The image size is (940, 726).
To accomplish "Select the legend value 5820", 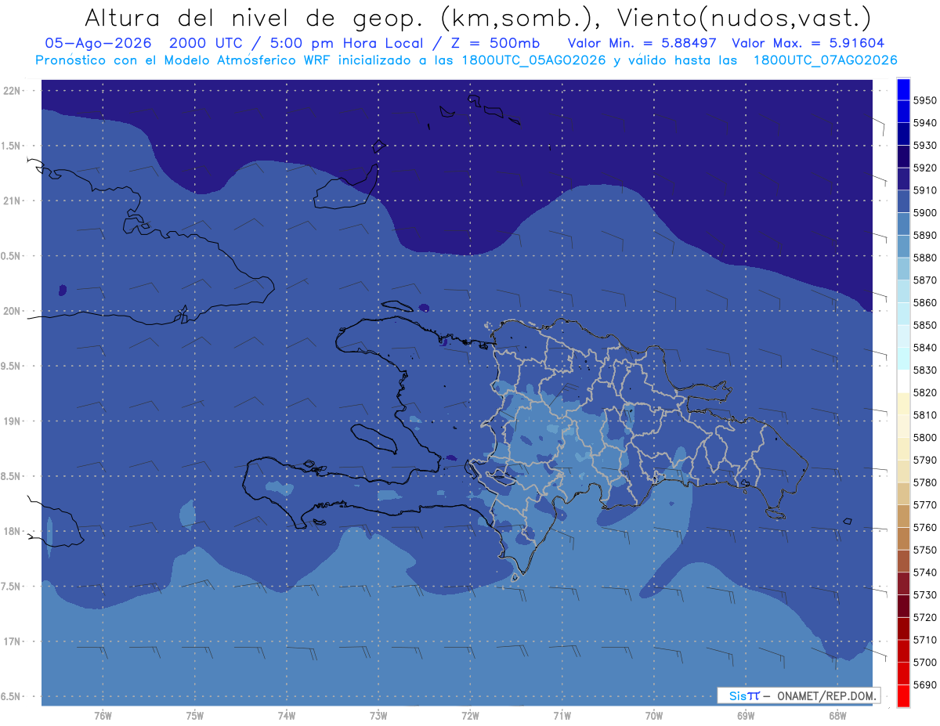I will (x=924, y=392).
